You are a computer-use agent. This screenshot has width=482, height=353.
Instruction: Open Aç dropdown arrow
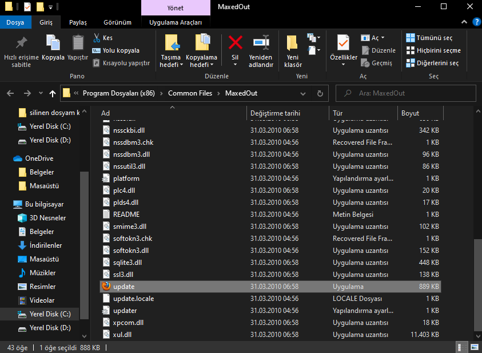click(x=383, y=38)
